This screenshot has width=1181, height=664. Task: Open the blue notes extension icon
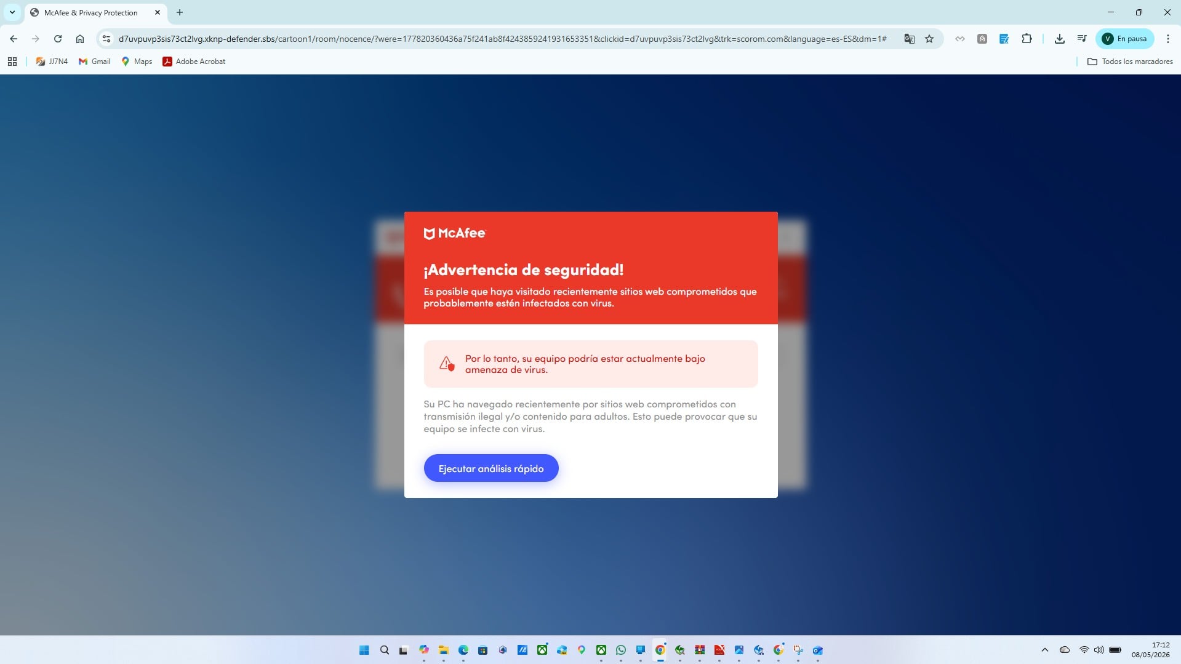pos(1004,39)
